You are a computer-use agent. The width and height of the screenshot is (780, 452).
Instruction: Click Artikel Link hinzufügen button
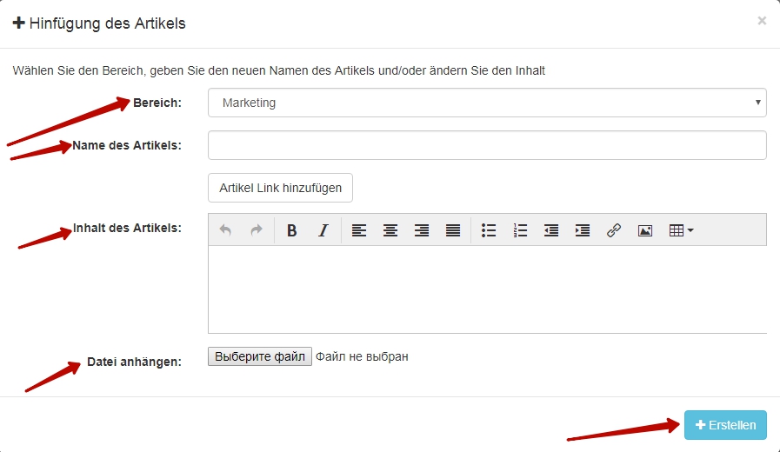pyautogui.click(x=281, y=188)
